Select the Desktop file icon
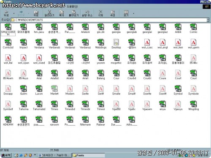The image size is (211, 158). 116,44
